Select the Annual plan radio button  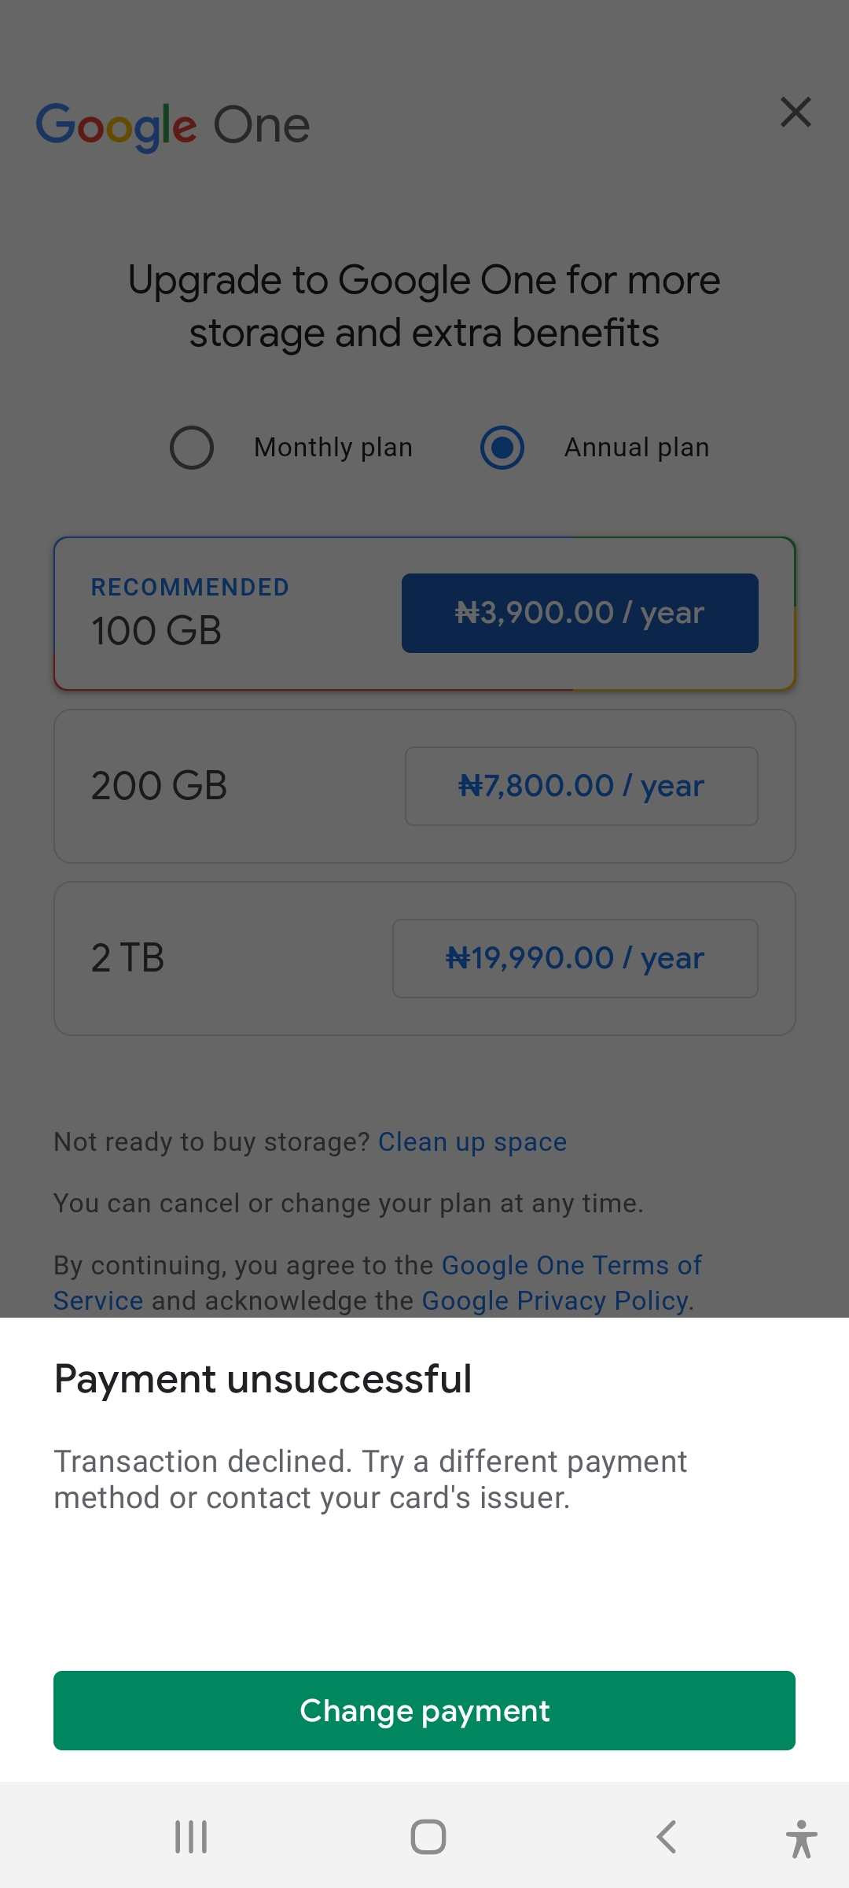[502, 448]
